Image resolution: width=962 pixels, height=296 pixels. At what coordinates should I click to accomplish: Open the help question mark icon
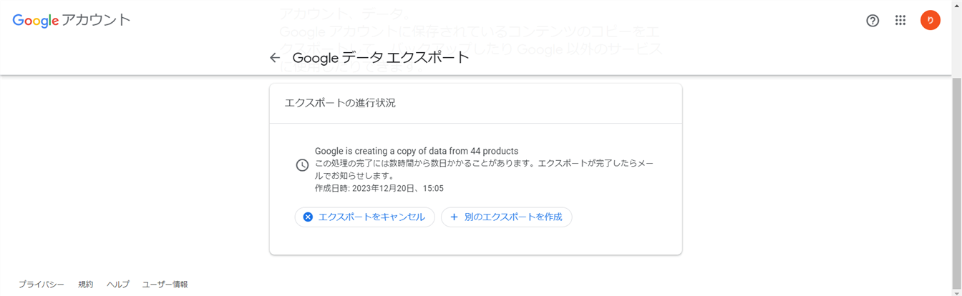pos(872,21)
